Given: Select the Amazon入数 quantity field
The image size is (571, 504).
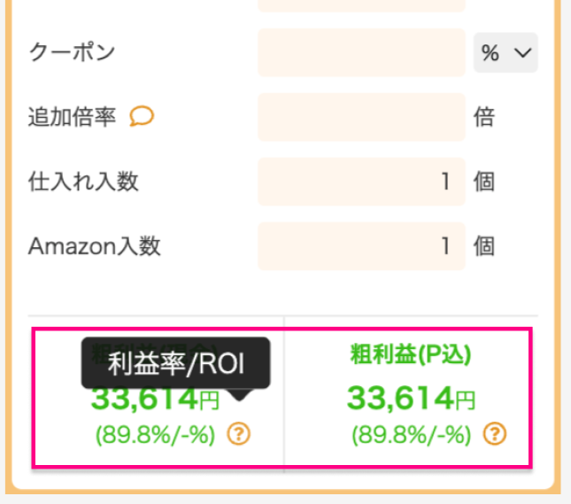Looking at the screenshot, I should (361, 246).
